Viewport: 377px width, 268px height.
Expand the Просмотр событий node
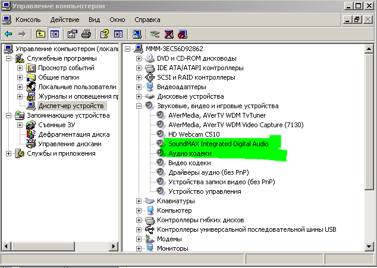[x=20, y=68]
